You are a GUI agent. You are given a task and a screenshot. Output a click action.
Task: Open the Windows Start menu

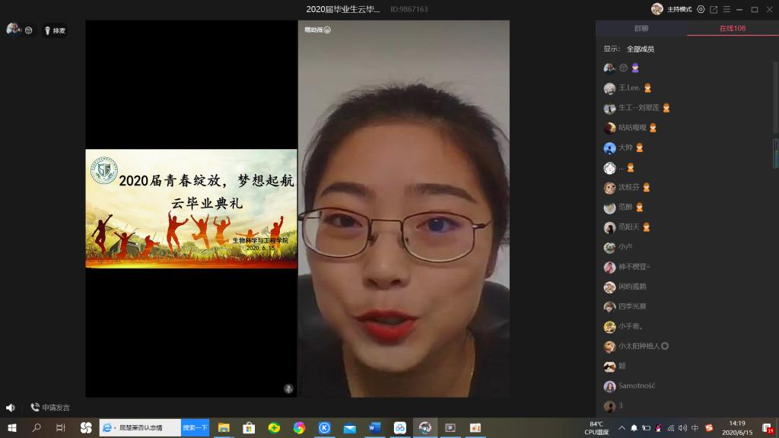click(12, 427)
